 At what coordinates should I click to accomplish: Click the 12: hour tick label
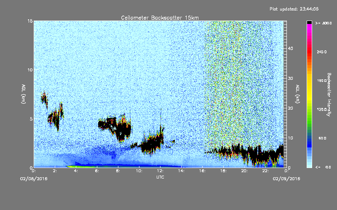coord(160,171)
